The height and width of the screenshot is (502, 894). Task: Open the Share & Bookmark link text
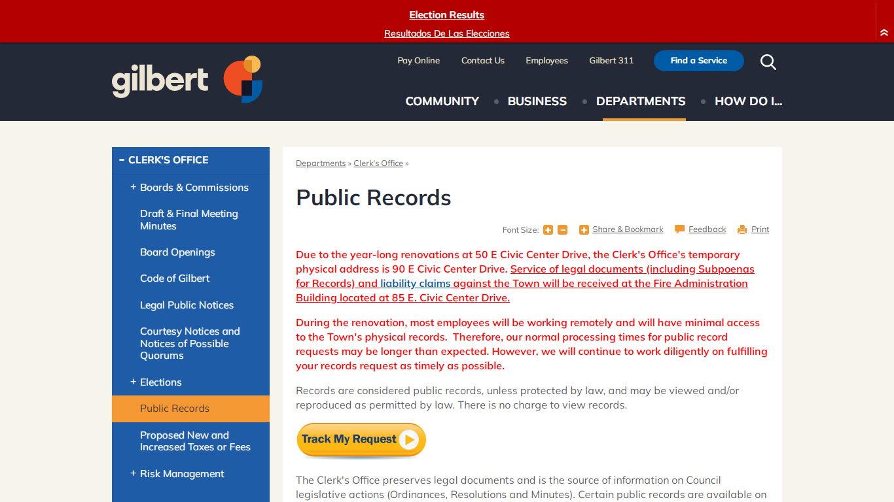tap(628, 229)
